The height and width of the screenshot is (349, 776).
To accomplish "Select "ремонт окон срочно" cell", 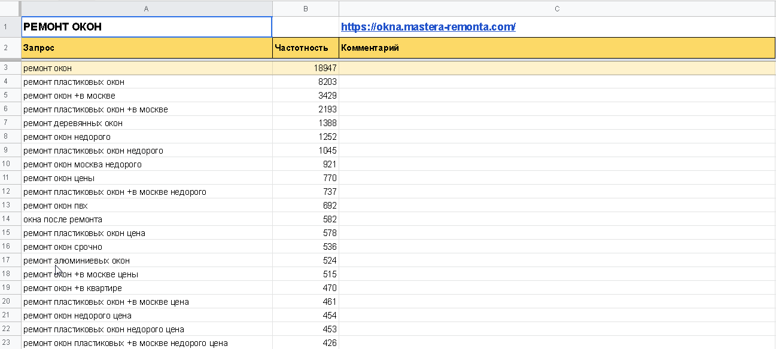I will click(x=147, y=247).
